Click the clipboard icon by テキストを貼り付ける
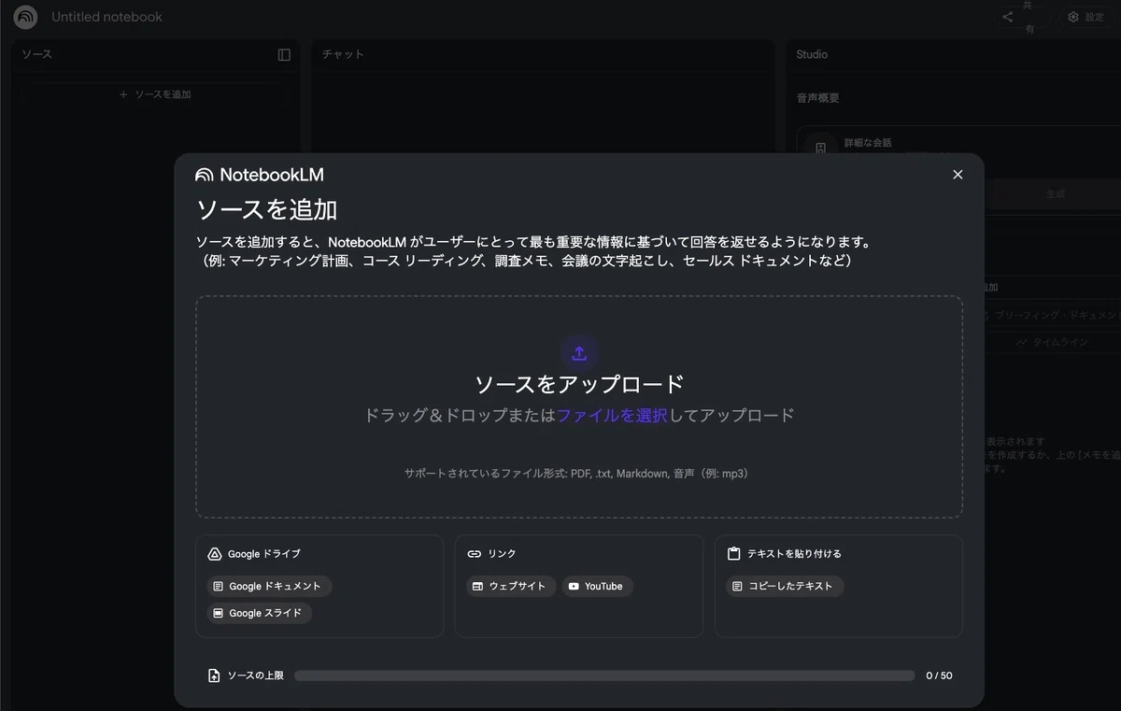 pos(733,554)
